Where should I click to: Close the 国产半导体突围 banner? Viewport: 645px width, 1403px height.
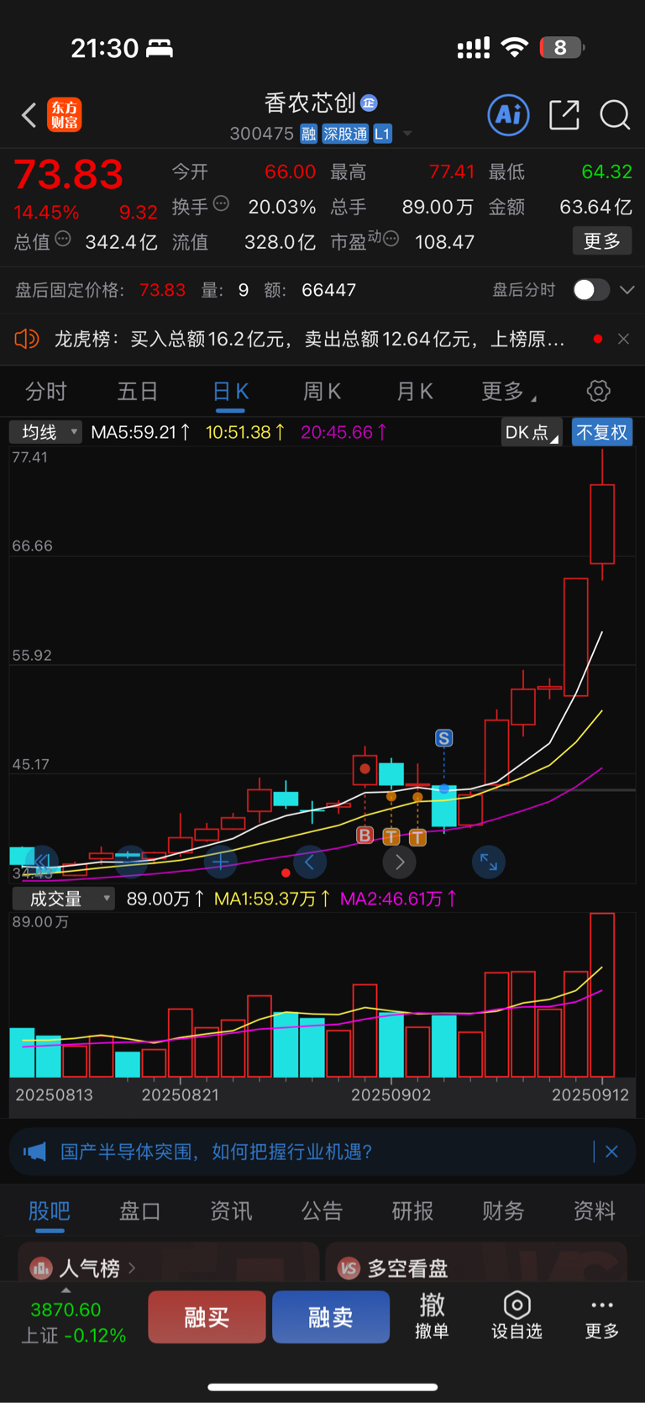point(611,1152)
